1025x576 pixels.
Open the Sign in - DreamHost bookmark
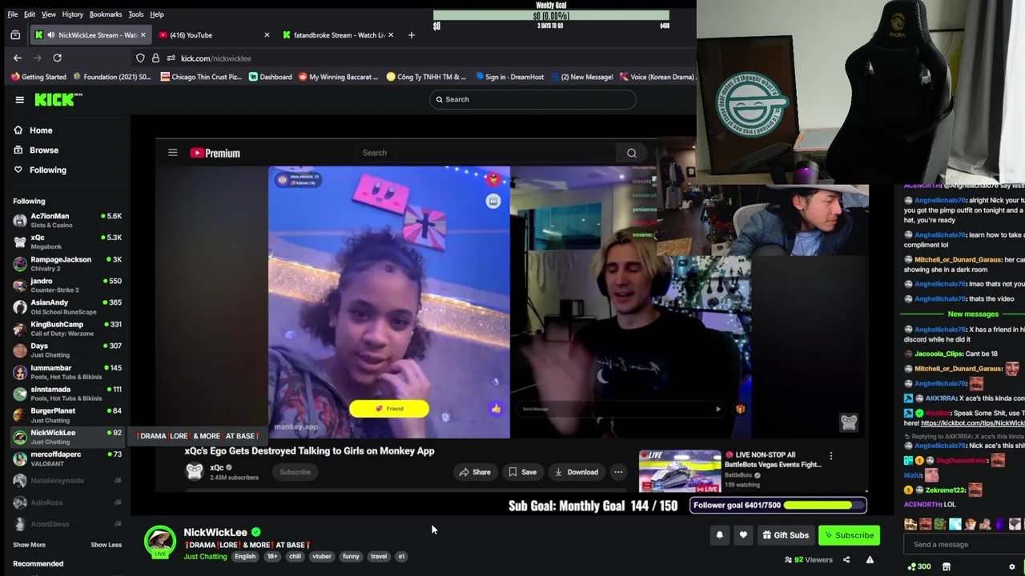pyautogui.click(x=510, y=77)
